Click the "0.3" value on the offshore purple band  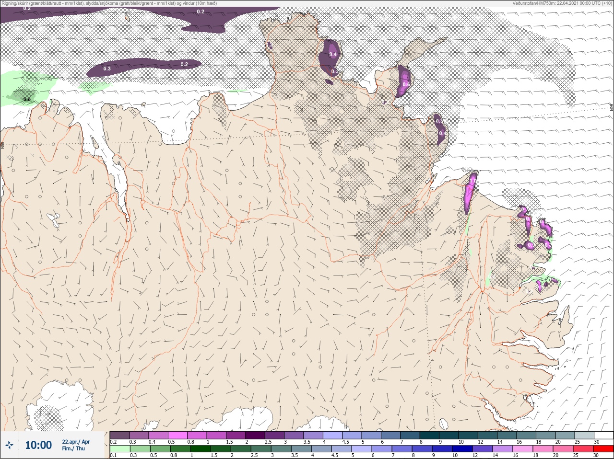(x=107, y=69)
